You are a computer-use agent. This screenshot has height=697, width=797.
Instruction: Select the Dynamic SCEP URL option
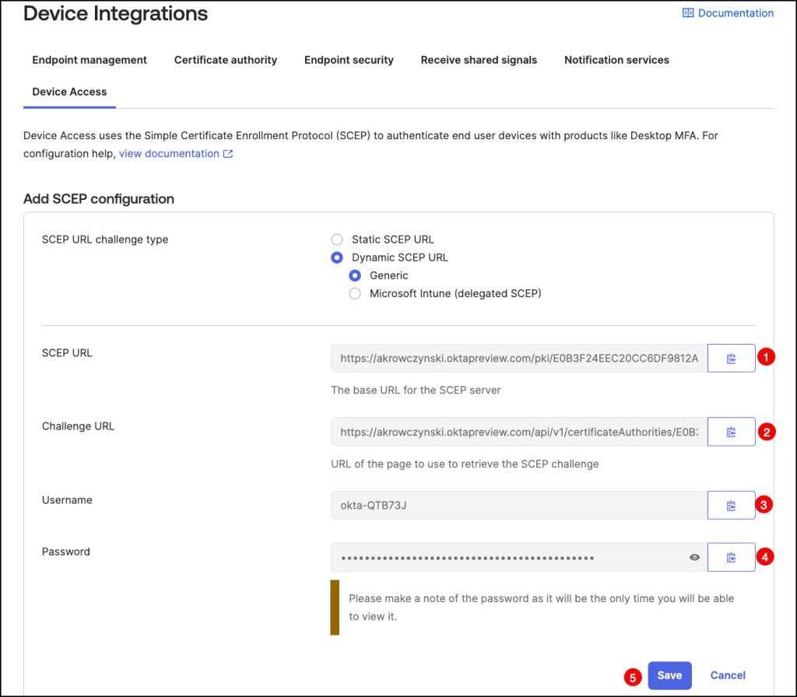(337, 257)
